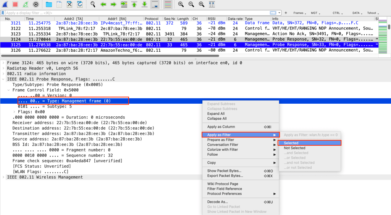391x215 pixels.
Task: Click the Find Packet magnifier icon
Action: point(93,5)
